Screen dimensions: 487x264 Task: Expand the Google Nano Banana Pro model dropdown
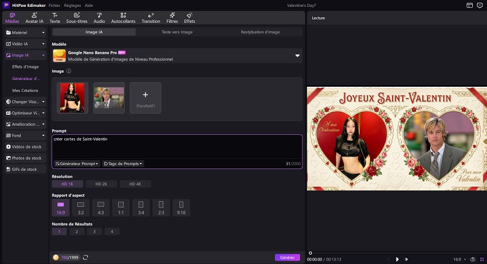point(297,56)
